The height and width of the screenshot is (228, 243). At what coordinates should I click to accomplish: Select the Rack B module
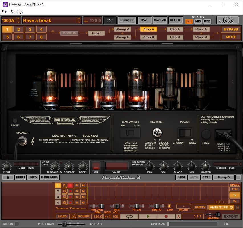201,37
